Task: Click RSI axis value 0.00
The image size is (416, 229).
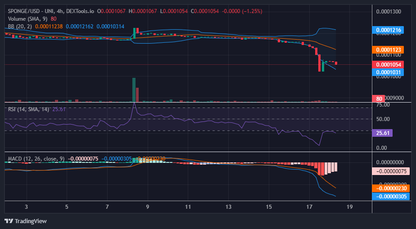Action: (381, 148)
